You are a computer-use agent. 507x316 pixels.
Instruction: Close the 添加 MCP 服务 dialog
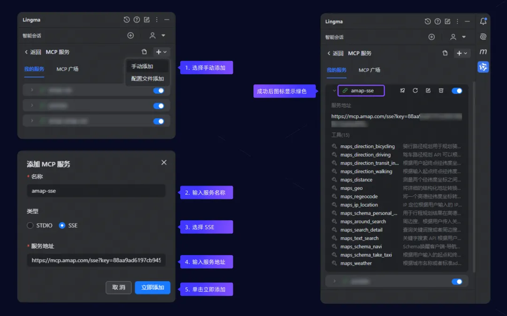tap(164, 162)
